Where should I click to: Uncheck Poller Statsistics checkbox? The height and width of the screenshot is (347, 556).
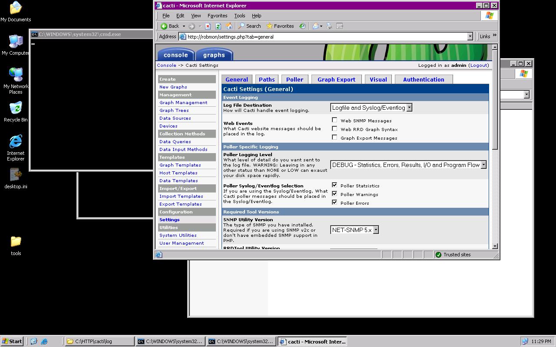point(334,185)
